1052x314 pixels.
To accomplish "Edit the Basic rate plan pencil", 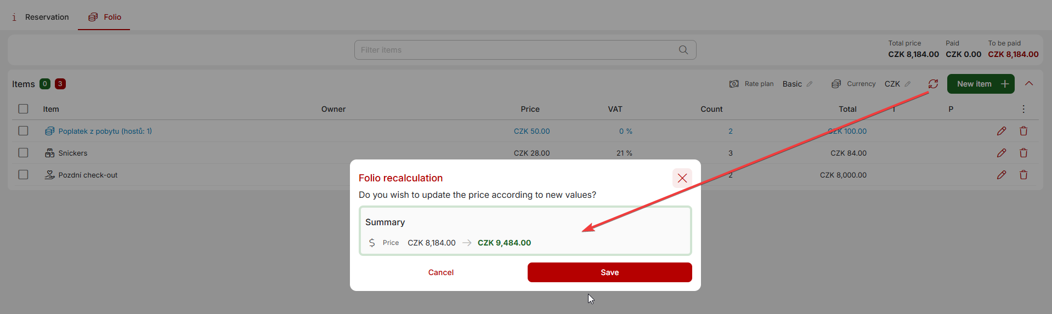I will pyautogui.click(x=810, y=84).
